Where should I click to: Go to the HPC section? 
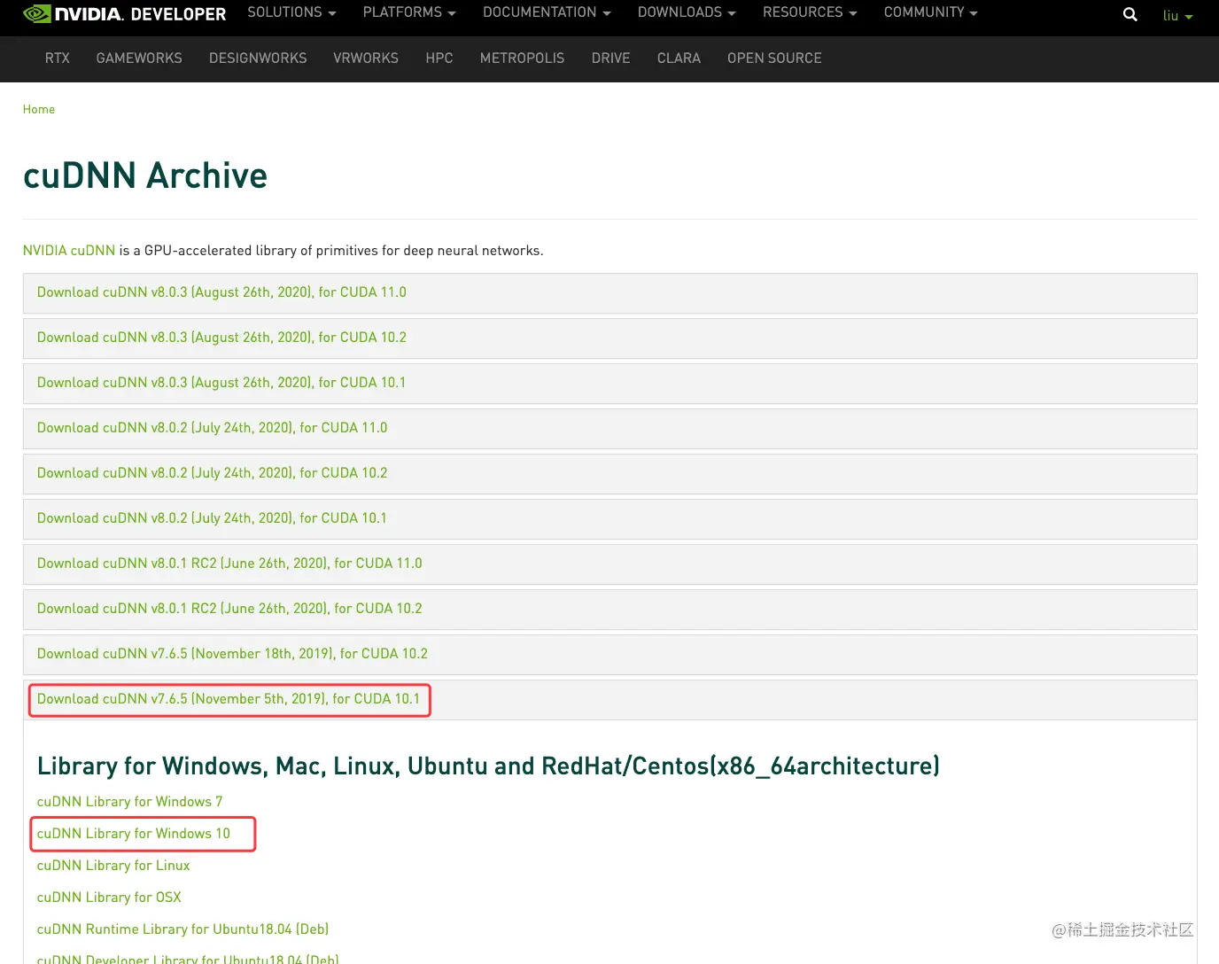(x=439, y=58)
